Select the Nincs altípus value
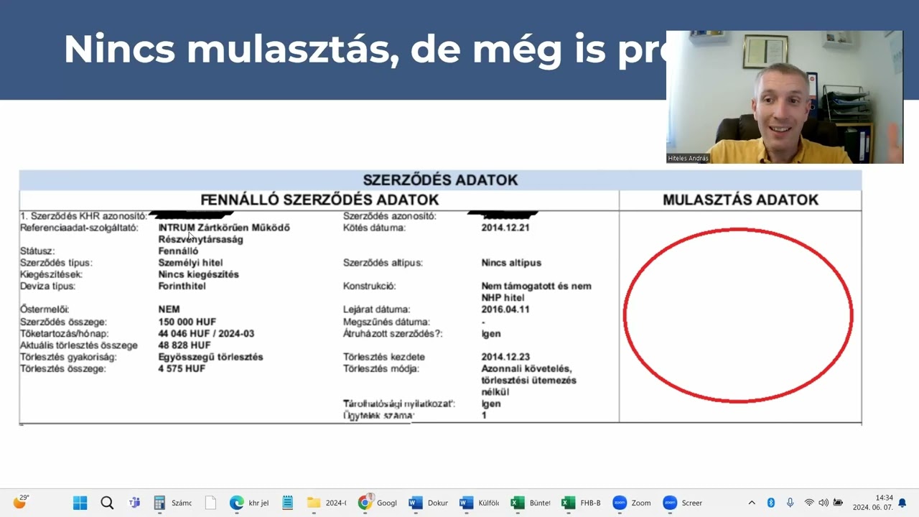This screenshot has height=517, width=919. 511,263
